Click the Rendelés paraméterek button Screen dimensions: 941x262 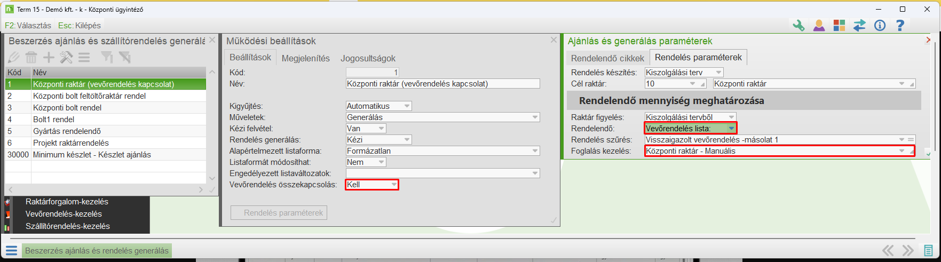coord(279,213)
